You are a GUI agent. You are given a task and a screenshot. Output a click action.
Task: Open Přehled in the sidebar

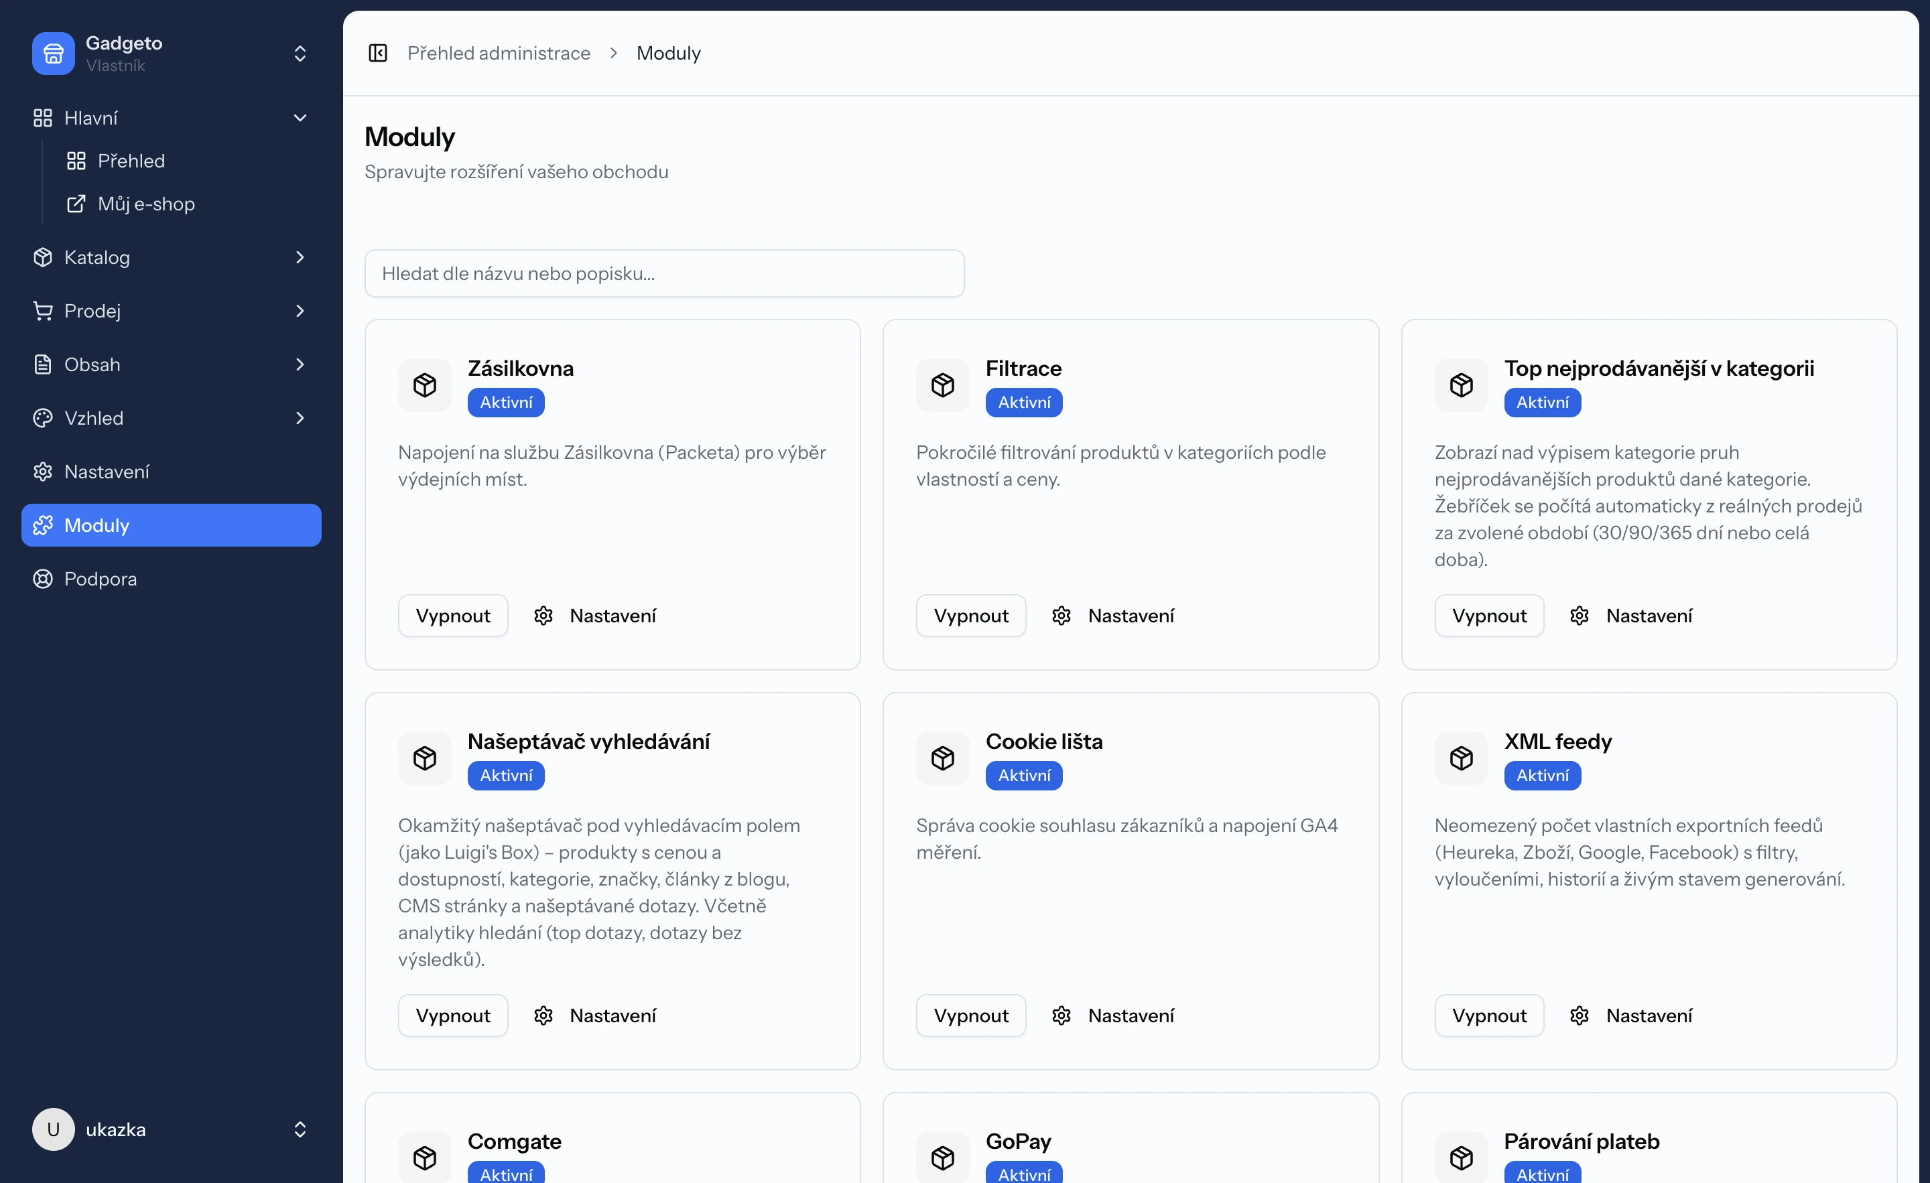(131, 161)
